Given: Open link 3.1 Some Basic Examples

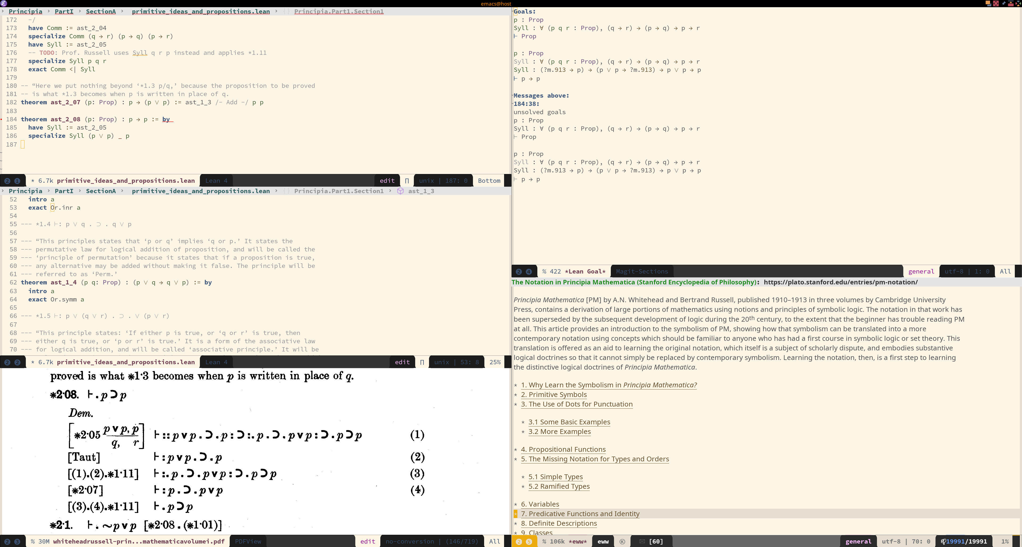Looking at the screenshot, I should pos(569,422).
